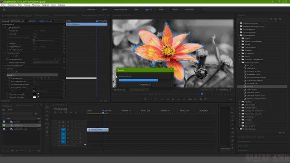This screenshot has width=290, height=163.
Task: Choose the Type tool in toolbar
Action: point(47,136)
